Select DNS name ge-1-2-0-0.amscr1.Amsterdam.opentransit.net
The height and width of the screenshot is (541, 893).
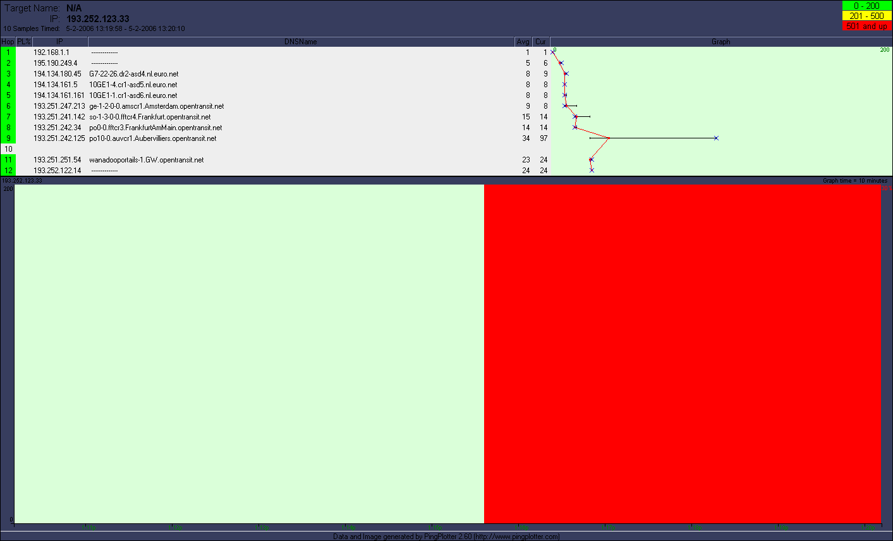pyautogui.click(x=157, y=106)
